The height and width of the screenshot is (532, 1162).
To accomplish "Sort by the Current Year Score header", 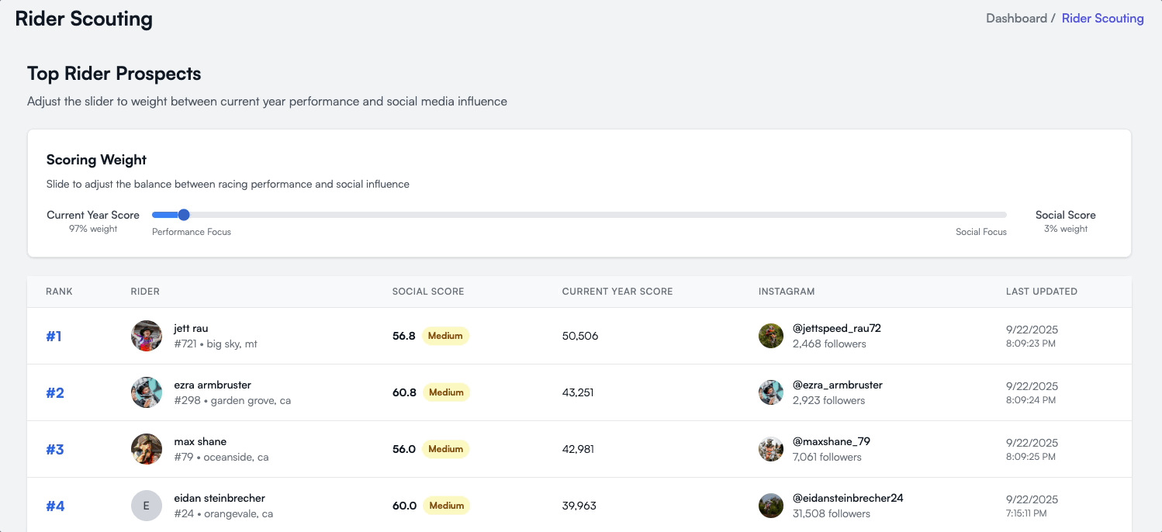I will pyautogui.click(x=617, y=292).
